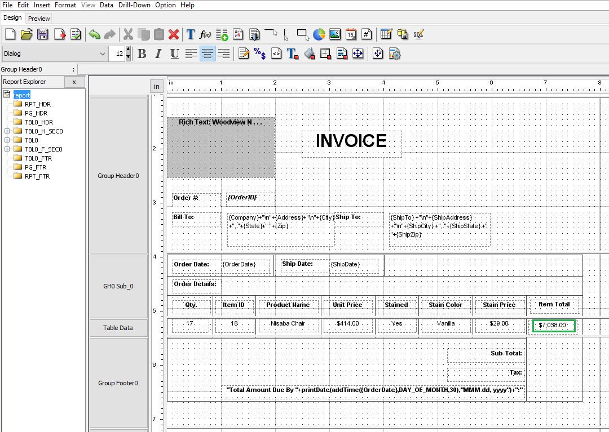Select the INVOICE title label

pos(351,143)
